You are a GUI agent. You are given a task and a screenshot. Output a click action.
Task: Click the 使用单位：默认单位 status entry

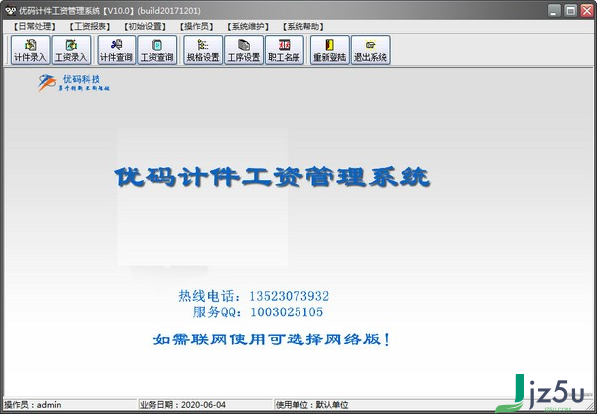[311, 404]
